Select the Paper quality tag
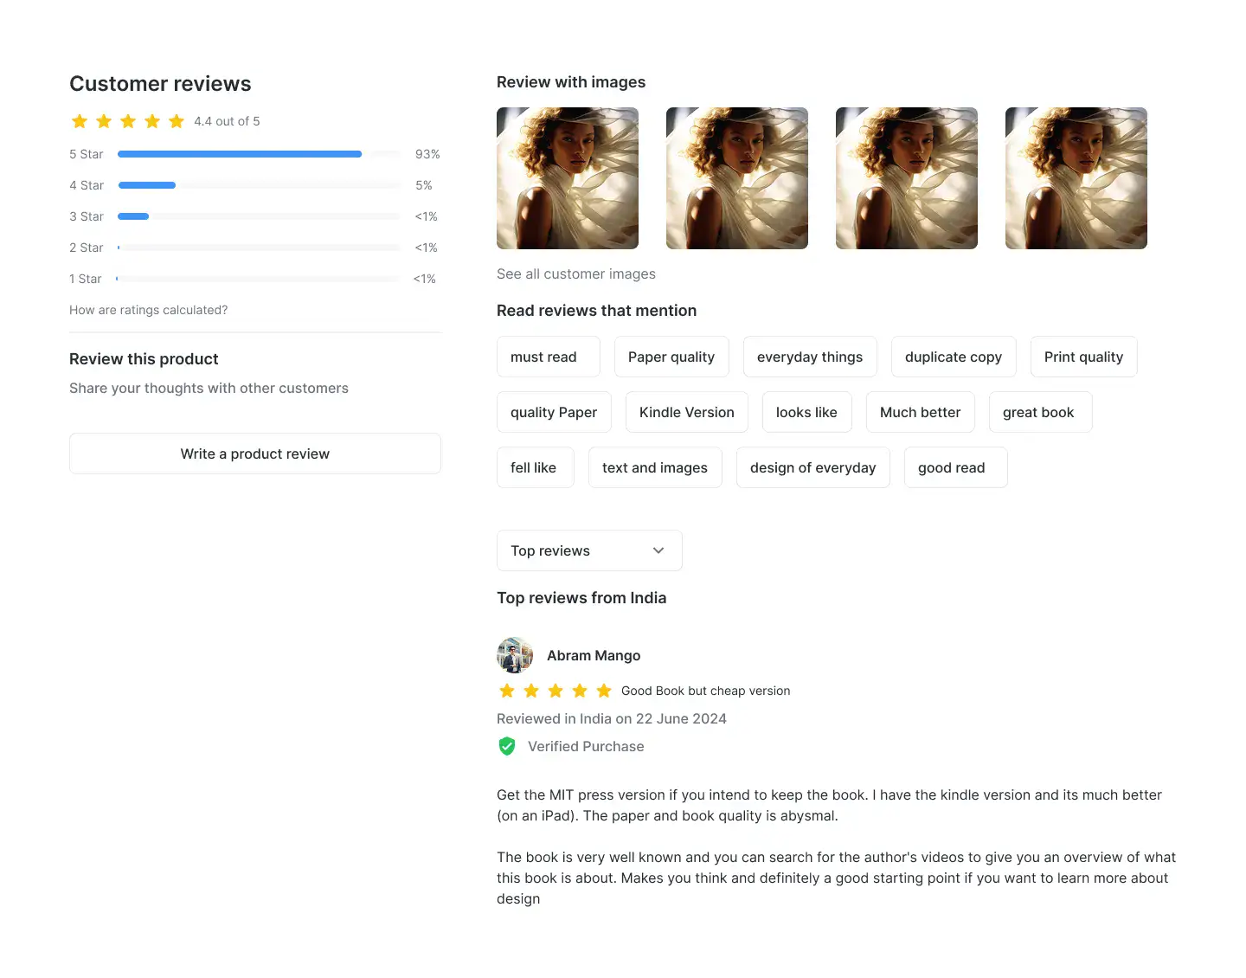 point(671,357)
